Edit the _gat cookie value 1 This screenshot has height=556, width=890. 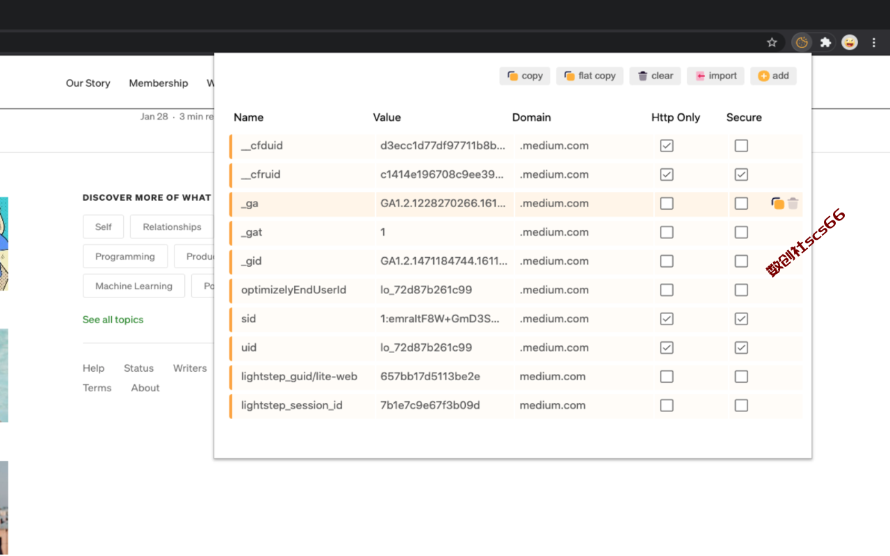[x=444, y=232]
